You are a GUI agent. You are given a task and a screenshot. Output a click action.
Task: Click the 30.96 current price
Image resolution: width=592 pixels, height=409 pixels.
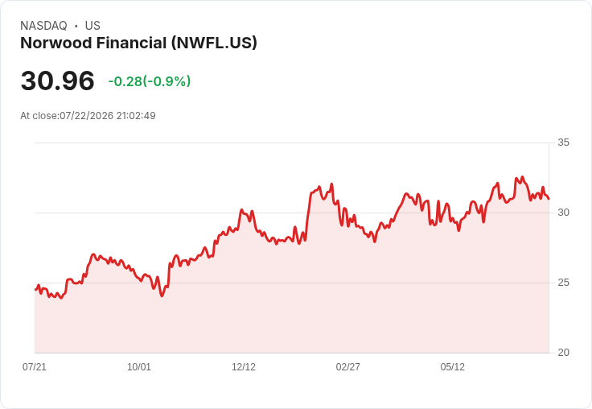[57, 81]
